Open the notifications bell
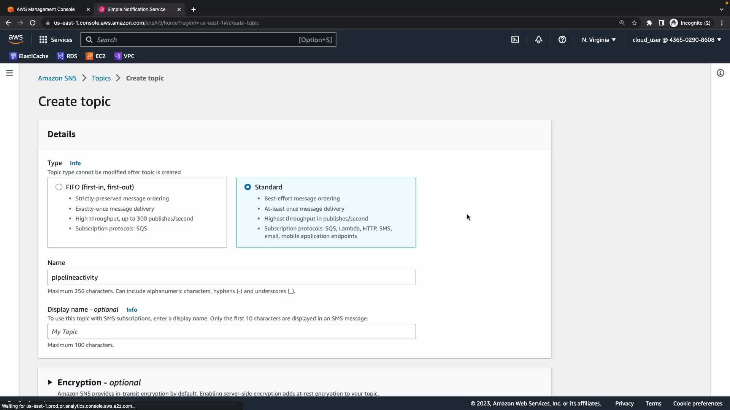The width and height of the screenshot is (730, 410). click(x=539, y=39)
